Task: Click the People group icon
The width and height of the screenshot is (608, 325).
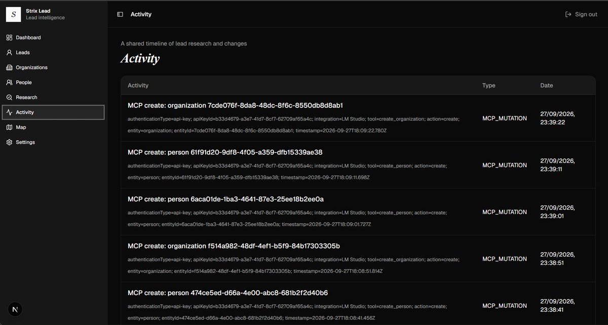Action: pos(9,83)
